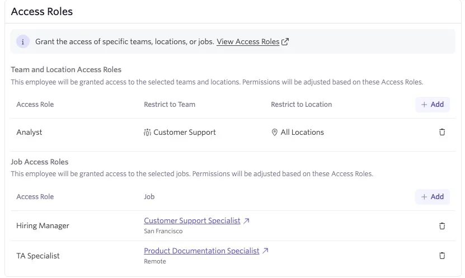Delete the Hiring Manager job access role
Image resolution: width=465 pixels, height=278 pixels.
[x=442, y=226]
